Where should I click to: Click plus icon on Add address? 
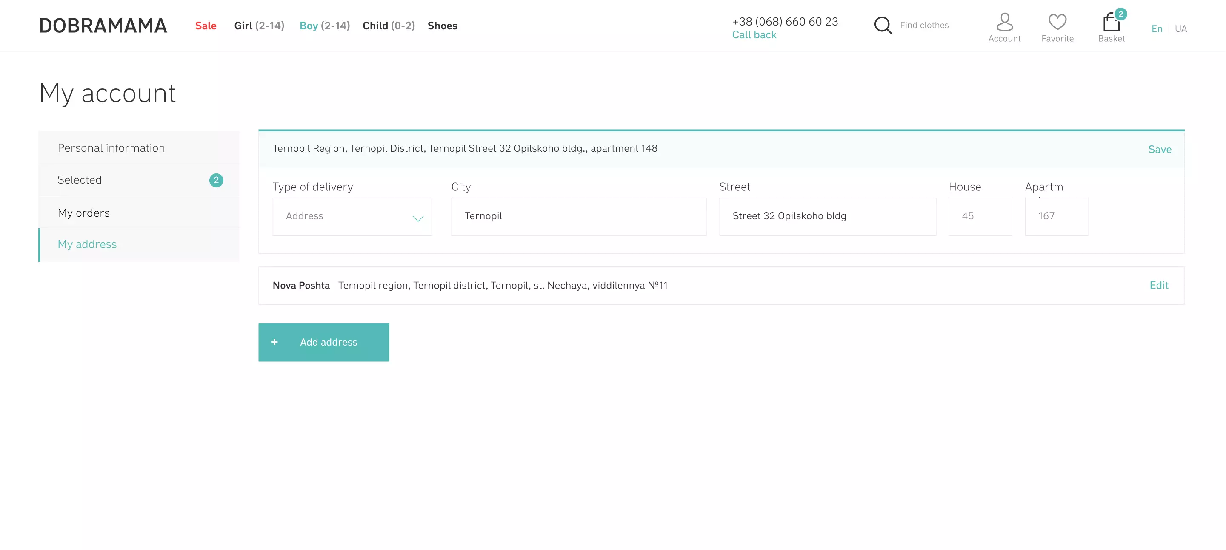(274, 342)
